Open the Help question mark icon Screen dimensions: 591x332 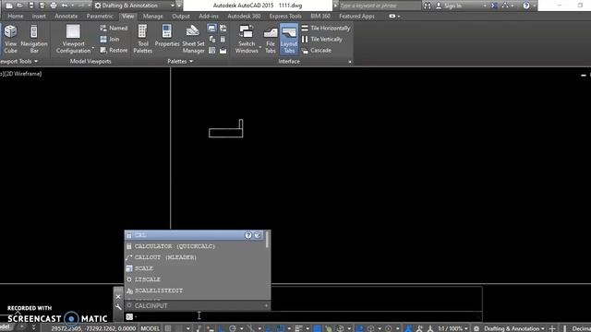526,6
